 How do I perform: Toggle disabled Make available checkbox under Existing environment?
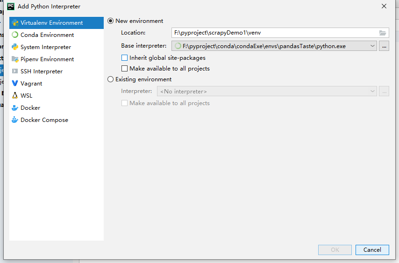point(124,103)
